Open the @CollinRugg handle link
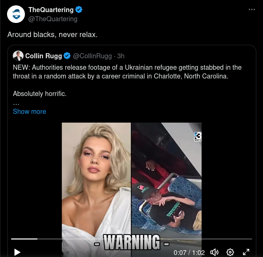263x257 pixels. click(92, 56)
